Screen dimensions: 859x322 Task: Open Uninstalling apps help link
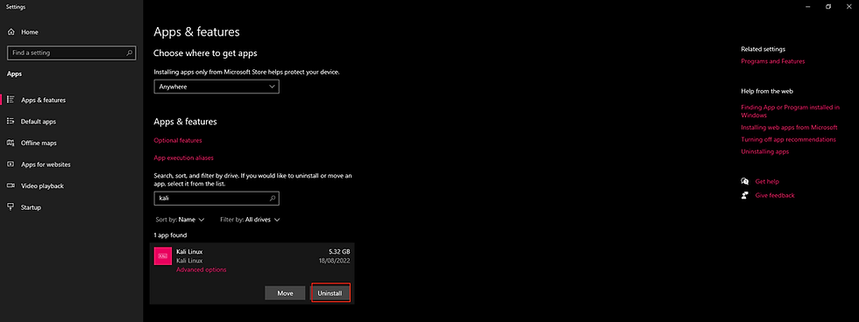point(764,151)
